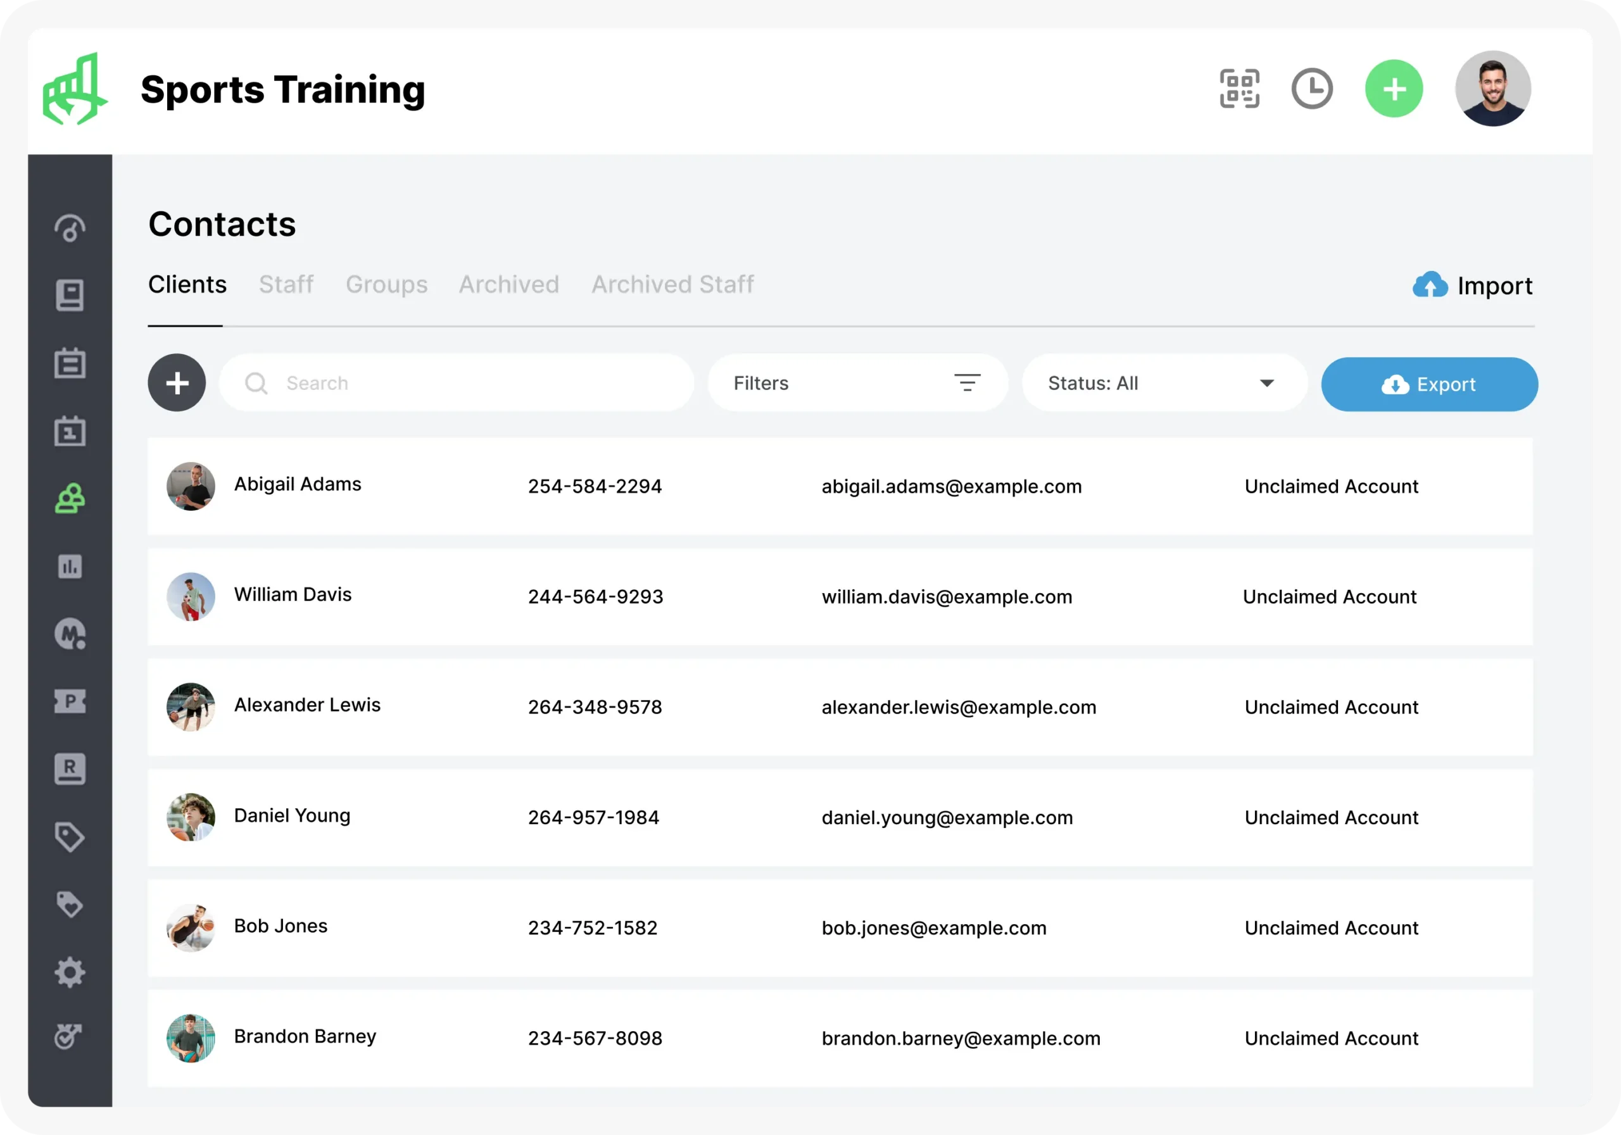Switch to the Archived Staff tab

(x=673, y=284)
